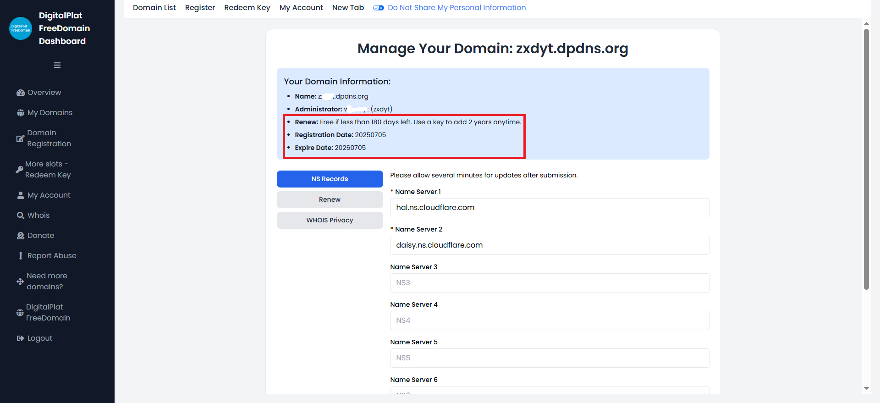
Task: Click the My Domains globe icon
Action: (x=21, y=113)
